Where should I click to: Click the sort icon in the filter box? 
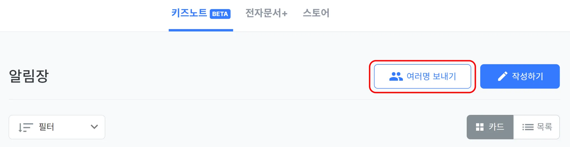click(25, 127)
